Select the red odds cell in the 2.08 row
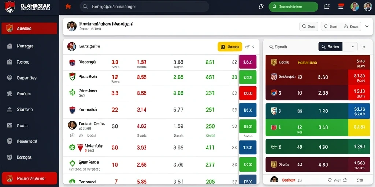375x187 pixels. pyautogui.click(x=248, y=93)
